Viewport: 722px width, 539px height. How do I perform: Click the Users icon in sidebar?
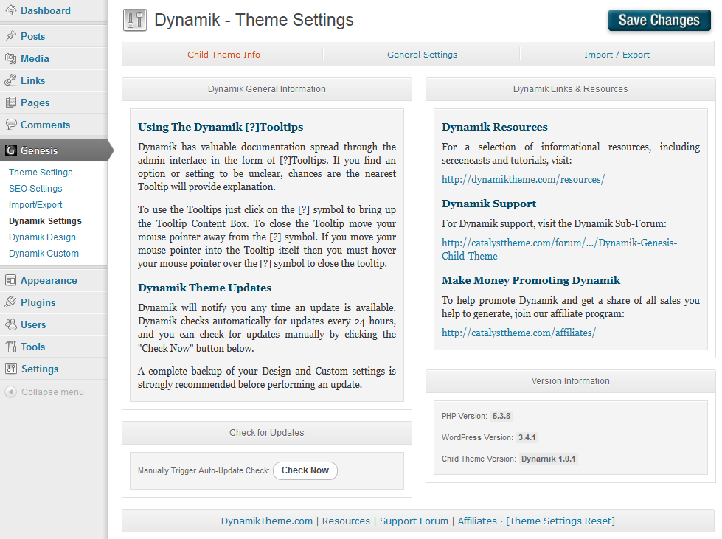(10, 324)
